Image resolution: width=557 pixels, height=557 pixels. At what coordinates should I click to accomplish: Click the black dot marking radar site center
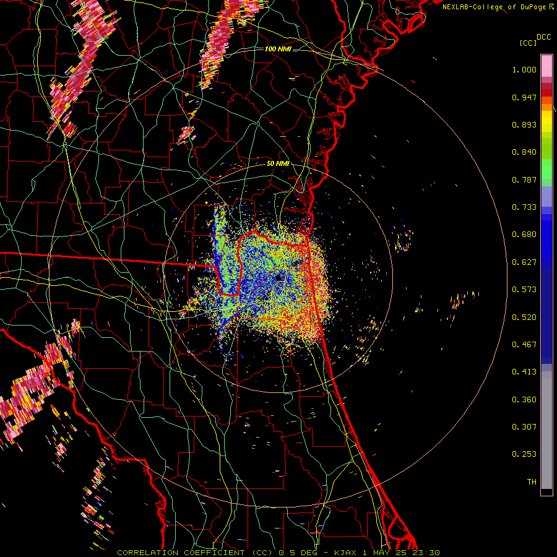pos(278,277)
